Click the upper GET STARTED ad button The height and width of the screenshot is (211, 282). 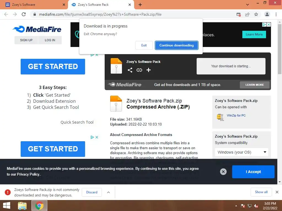pyautogui.click(x=53, y=66)
